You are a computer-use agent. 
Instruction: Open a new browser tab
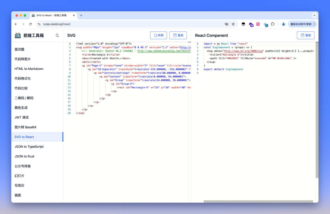(81, 15)
